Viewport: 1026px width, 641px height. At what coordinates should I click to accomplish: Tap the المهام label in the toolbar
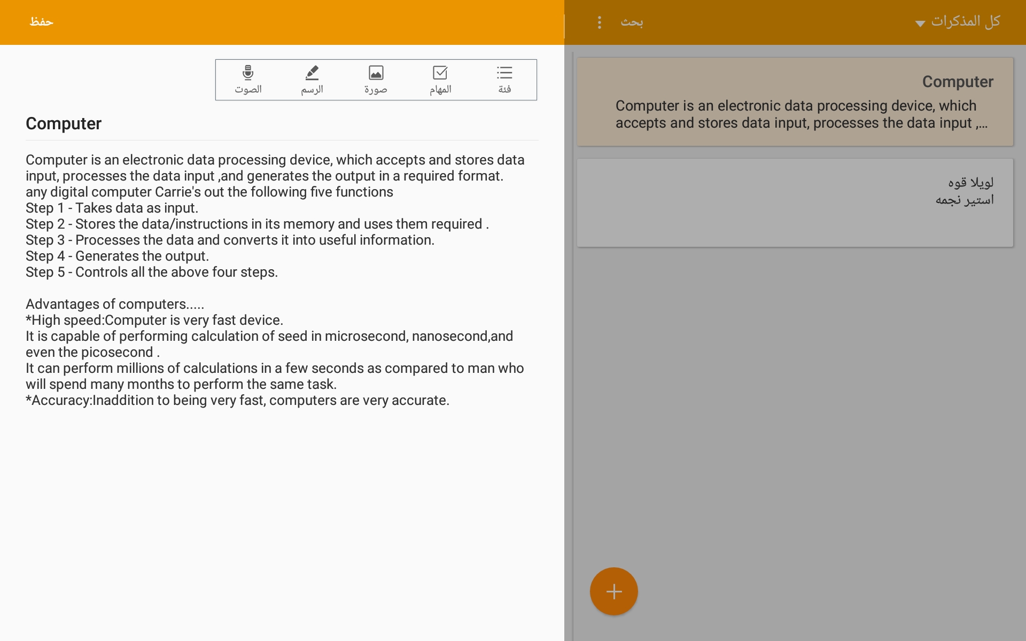pyautogui.click(x=440, y=89)
